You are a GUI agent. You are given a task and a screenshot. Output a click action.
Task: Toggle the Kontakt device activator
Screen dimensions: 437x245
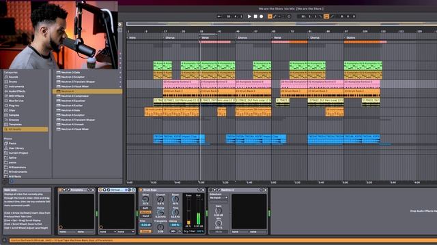[x=60, y=190]
